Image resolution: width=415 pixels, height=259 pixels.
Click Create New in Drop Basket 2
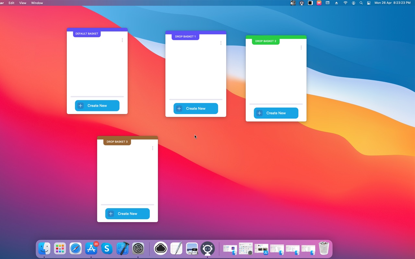pos(276,113)
